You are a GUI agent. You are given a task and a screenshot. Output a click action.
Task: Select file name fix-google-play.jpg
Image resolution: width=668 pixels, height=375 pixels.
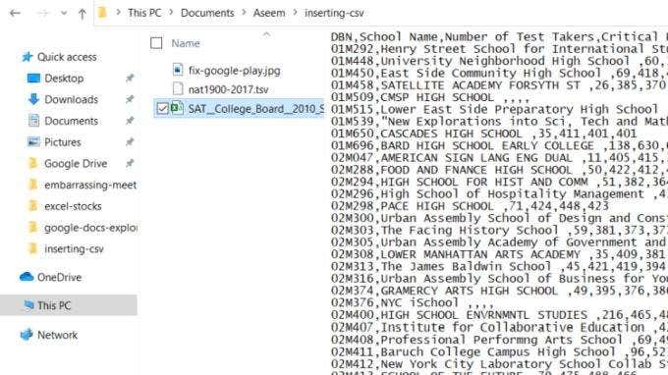click(235, 71)
